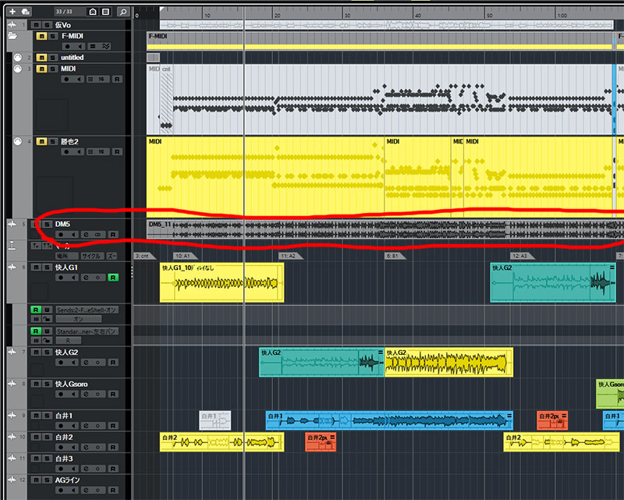Open the edit channel settings (e) of 白井1

[87, 426]
